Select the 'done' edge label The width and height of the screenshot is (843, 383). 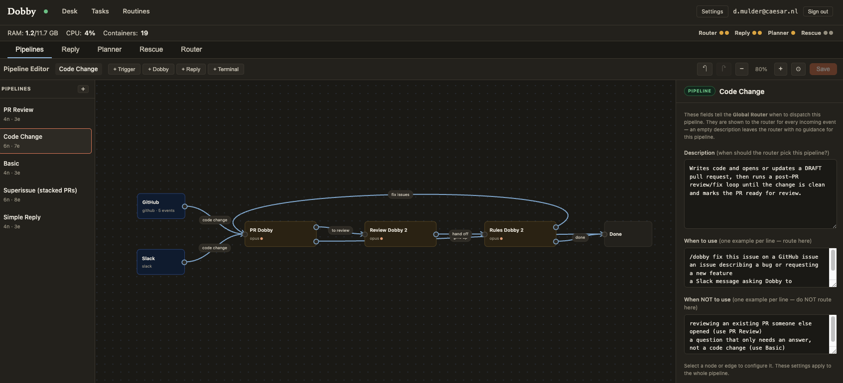tap(580, 237)
